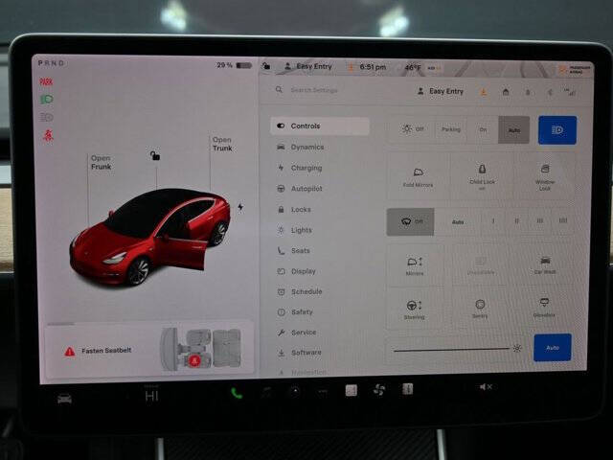Toggle the Child Lock control
The width and height of the screenshot is (613, 460).
[482, 178]
